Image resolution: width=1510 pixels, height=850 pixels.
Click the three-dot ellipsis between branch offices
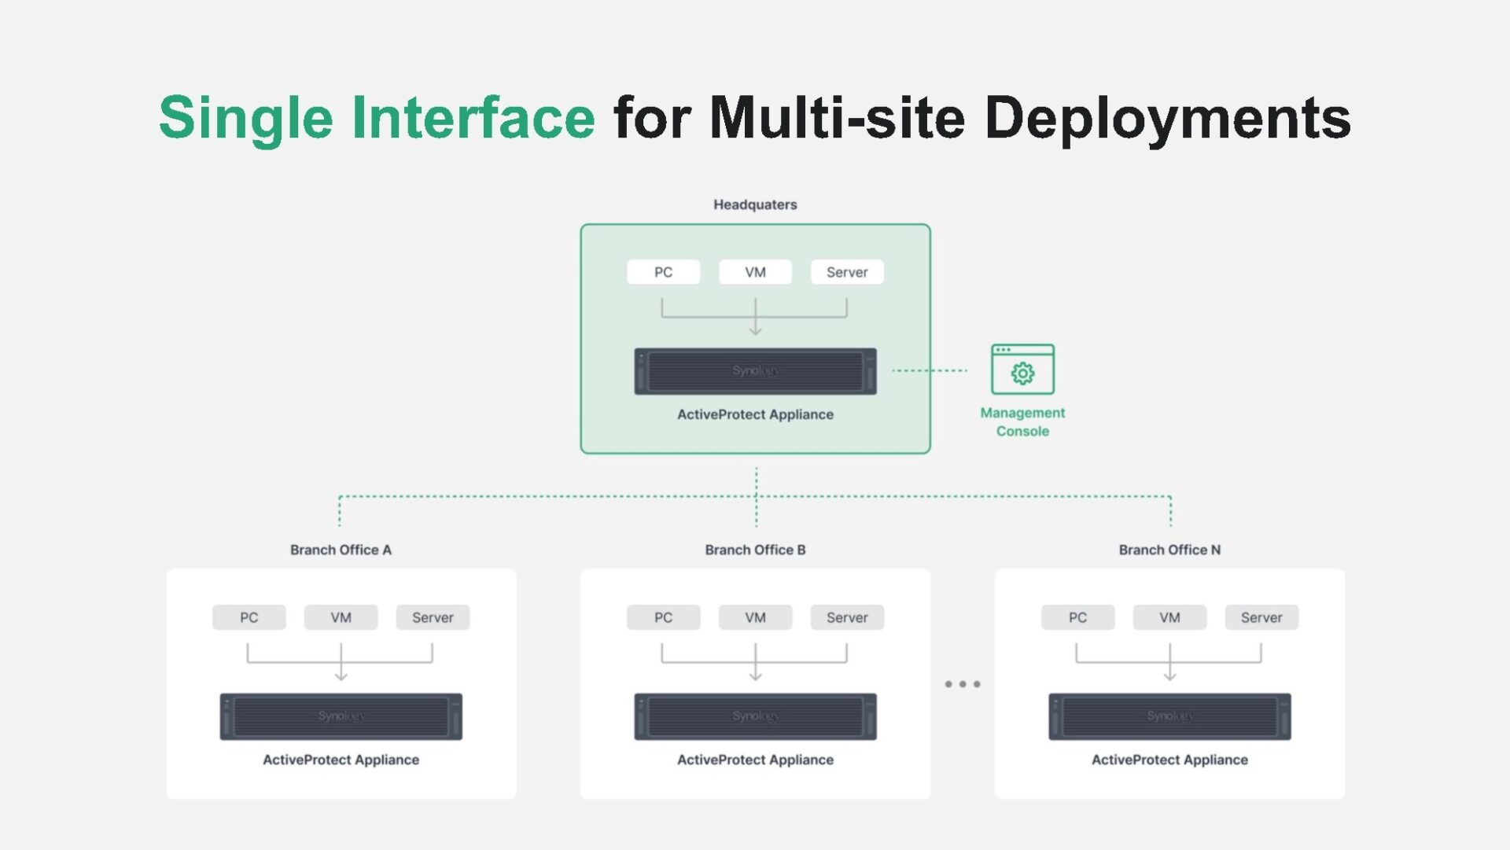[x=963, y=684]
